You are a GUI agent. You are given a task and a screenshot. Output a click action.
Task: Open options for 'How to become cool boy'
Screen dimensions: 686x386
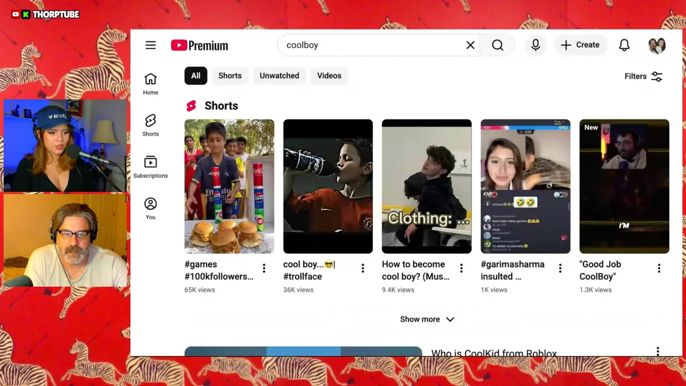click(461, 268)
